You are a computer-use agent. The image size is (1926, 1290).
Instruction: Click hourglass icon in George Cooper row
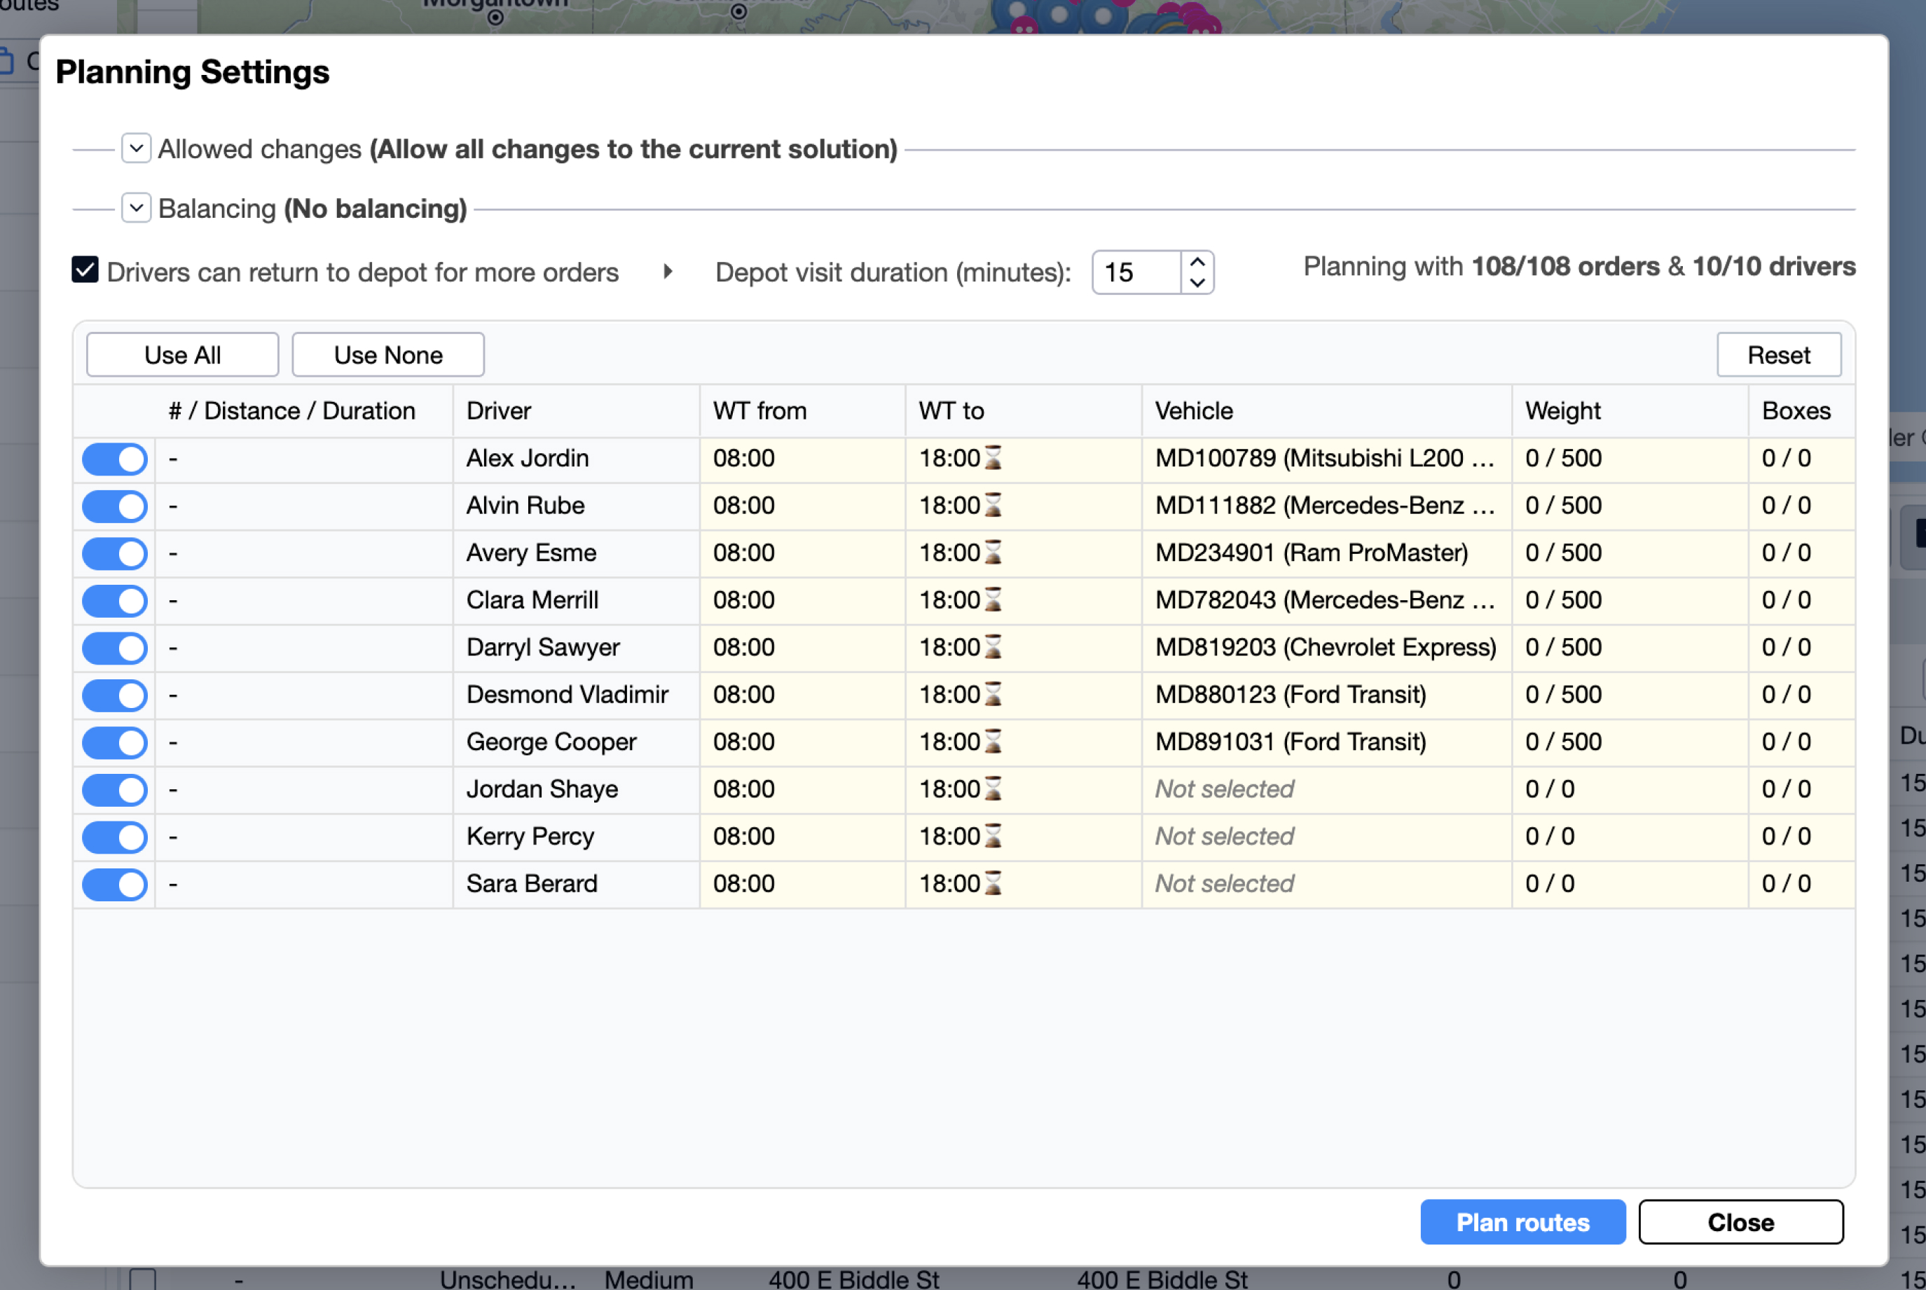pyautogui.click(x=993, y=741)
